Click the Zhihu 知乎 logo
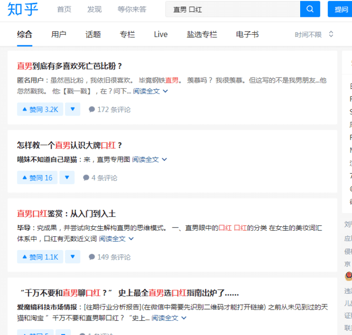 [x=23, y=9]
